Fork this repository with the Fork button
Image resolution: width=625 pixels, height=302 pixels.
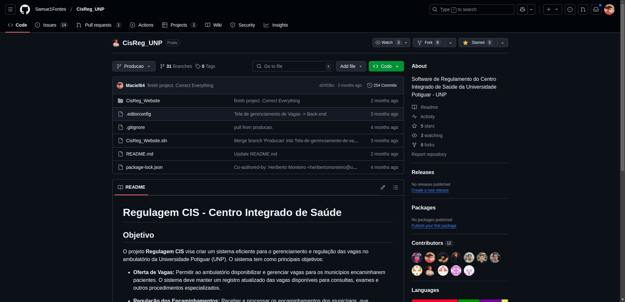click(x=429, y=43)
